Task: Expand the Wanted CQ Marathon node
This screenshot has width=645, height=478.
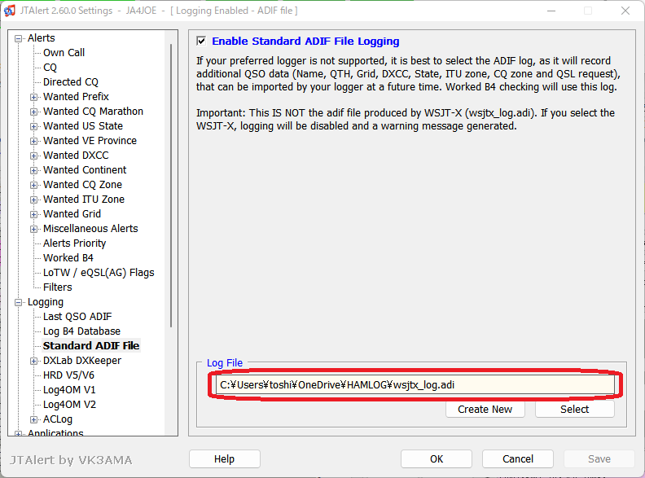Action: 33,112
